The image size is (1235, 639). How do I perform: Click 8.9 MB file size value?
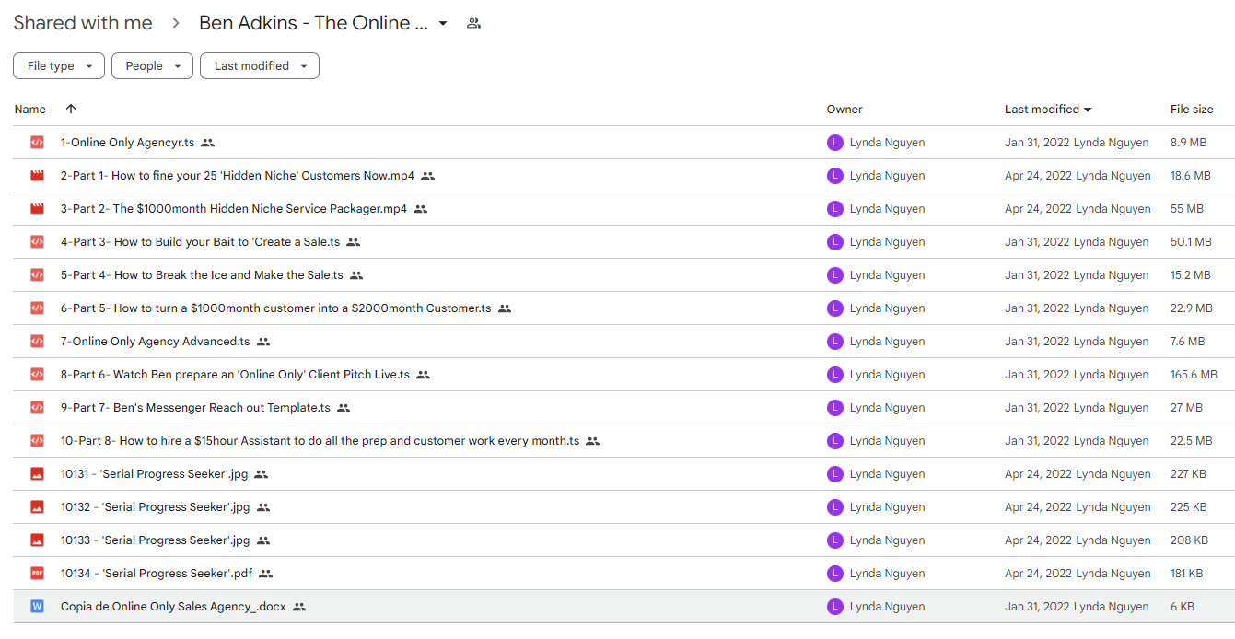pyautogui.click(x=1188, y=143)
